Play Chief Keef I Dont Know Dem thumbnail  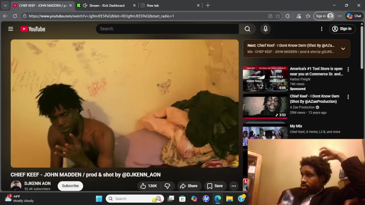click(x=265, y=106)
